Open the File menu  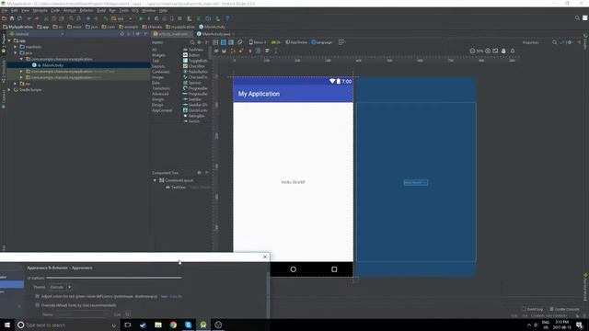[x=4, y=10]
